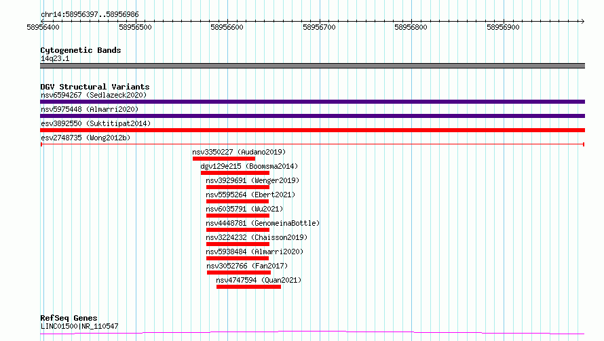Select the red bar under nsv3224232 Chaisson2019

pos(238,244)
